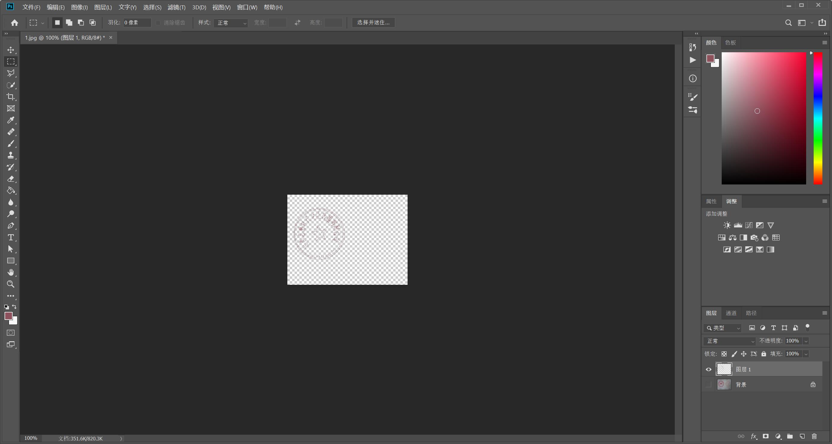Choose Intersect with Selection mode
Viewport: 832px width, 444px height.
coord(93,23)
